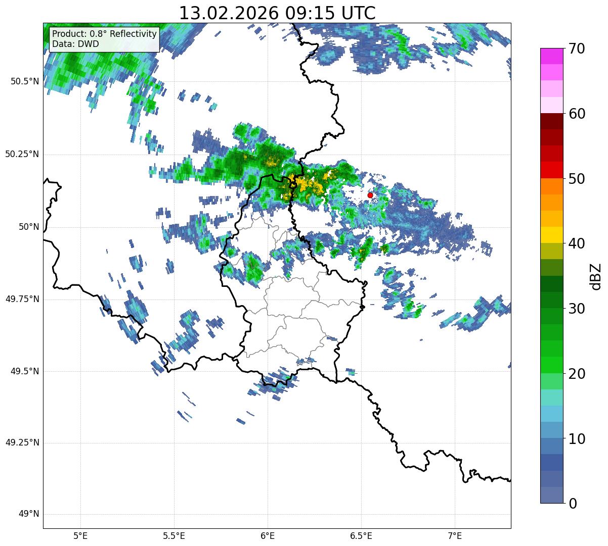The image size is (608, 546).
Task: Pick the yellow colorbar band just above 40 dBZ
Action: point(551,235)
